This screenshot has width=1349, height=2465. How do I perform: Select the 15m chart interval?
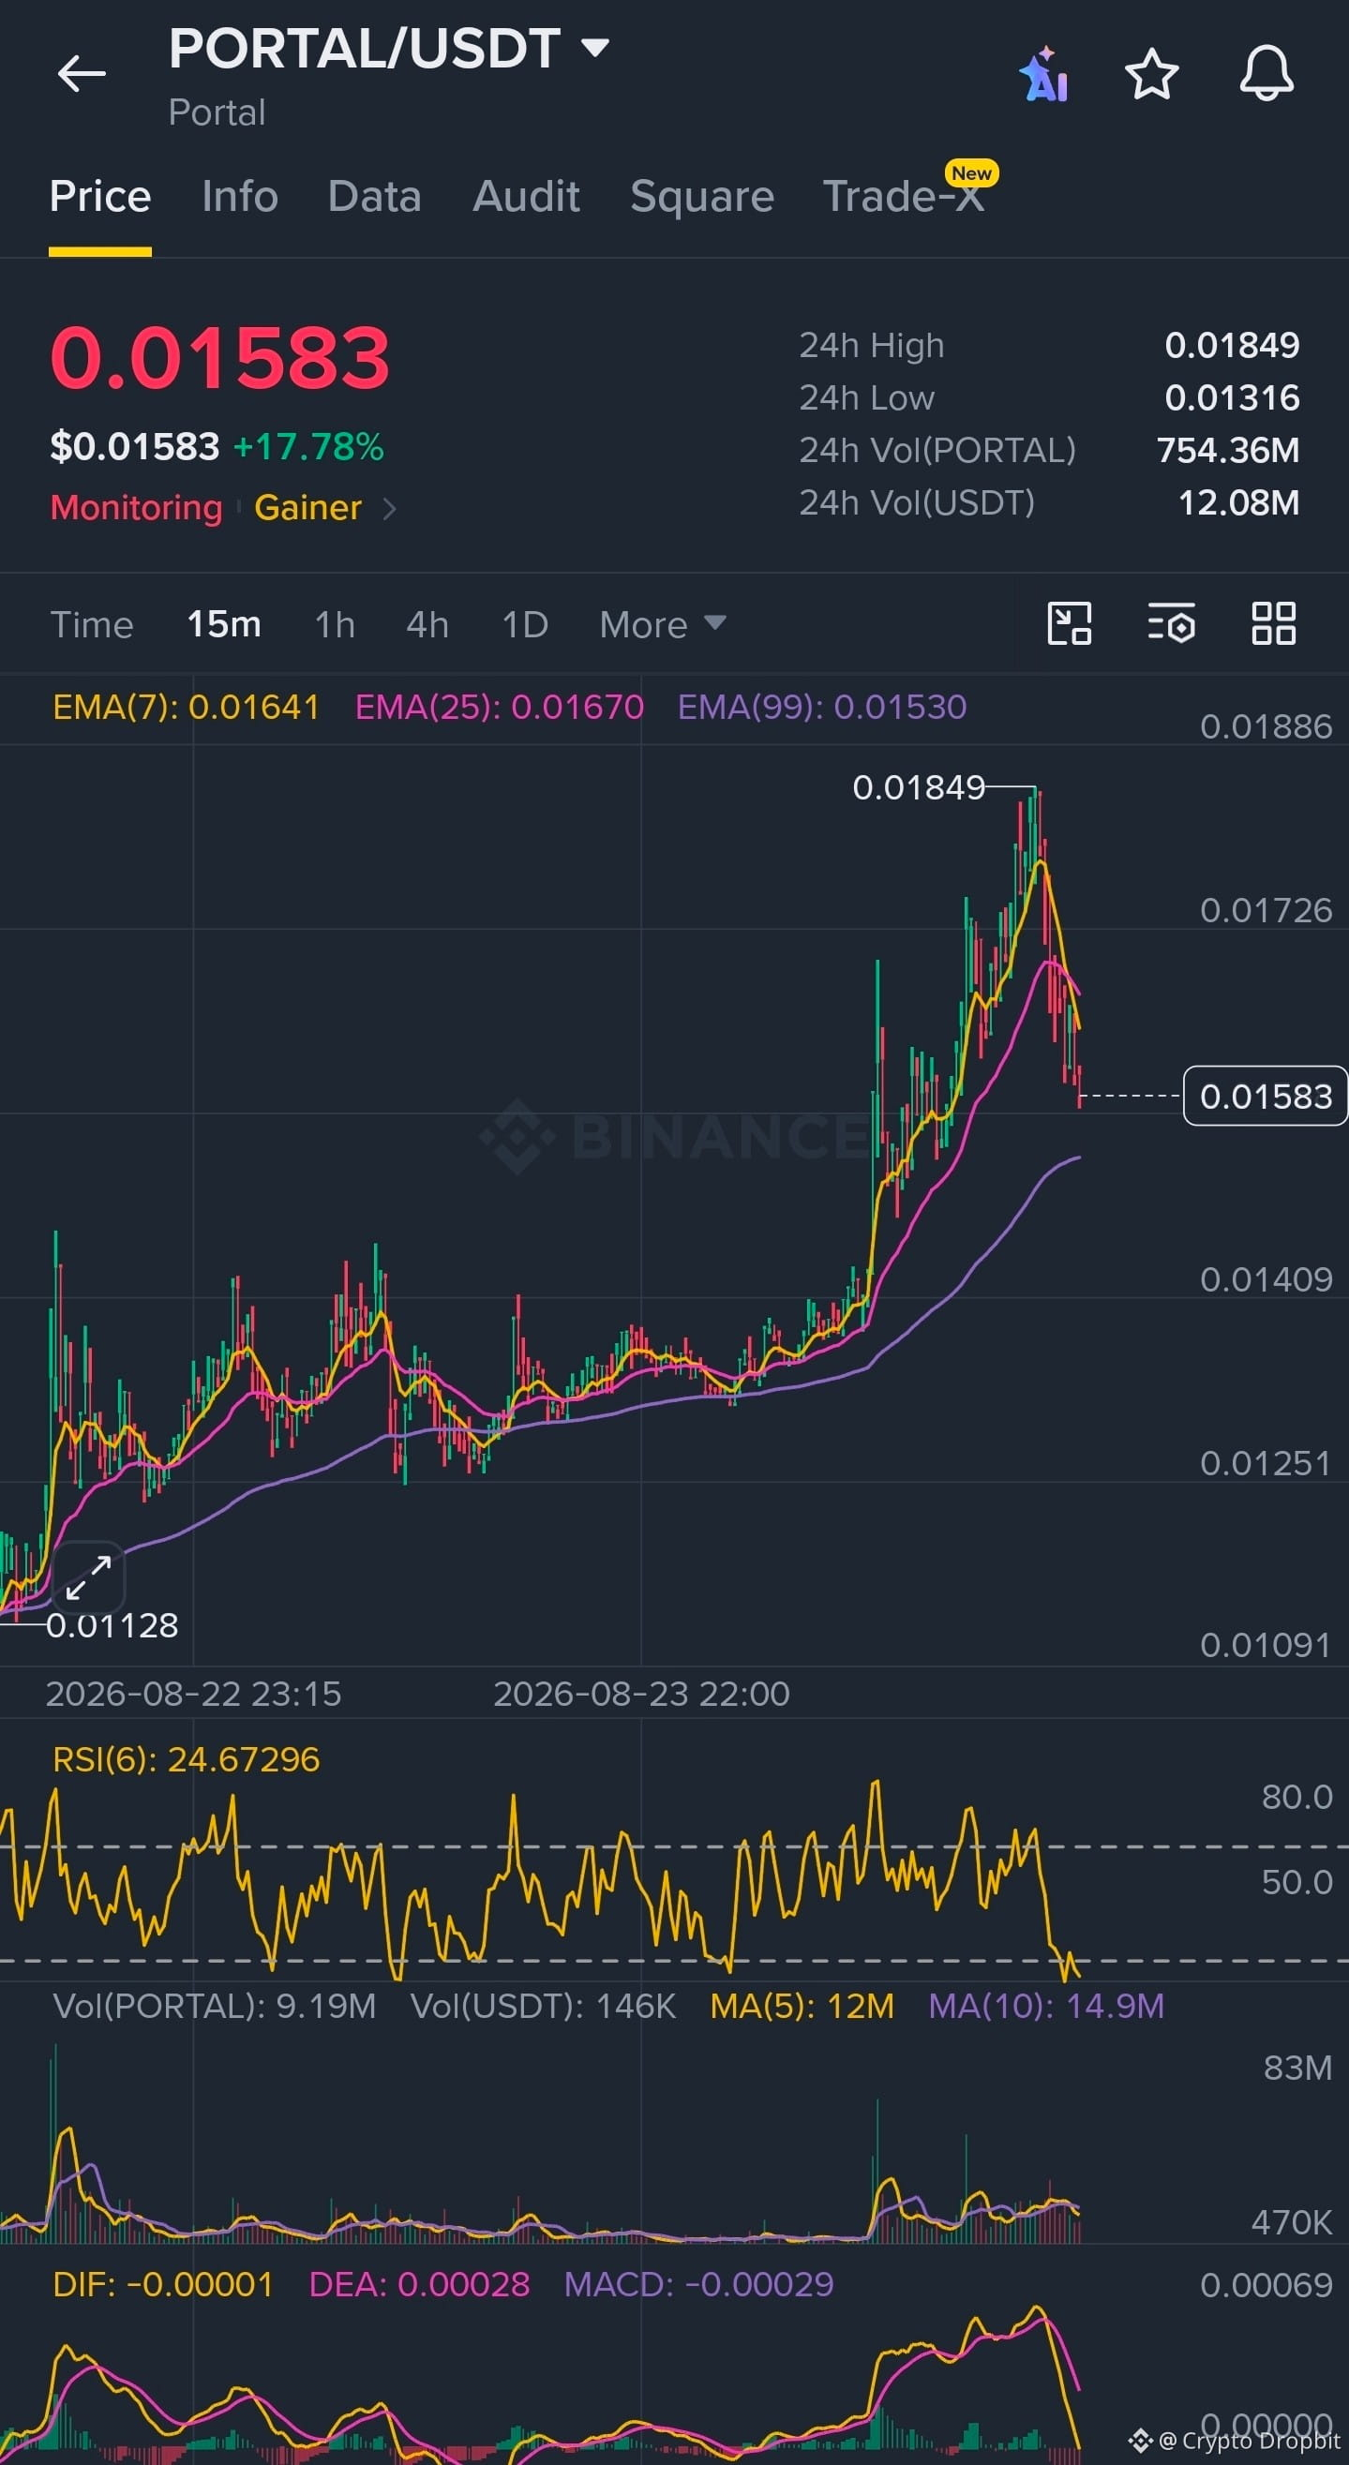(x=224, y=625)
